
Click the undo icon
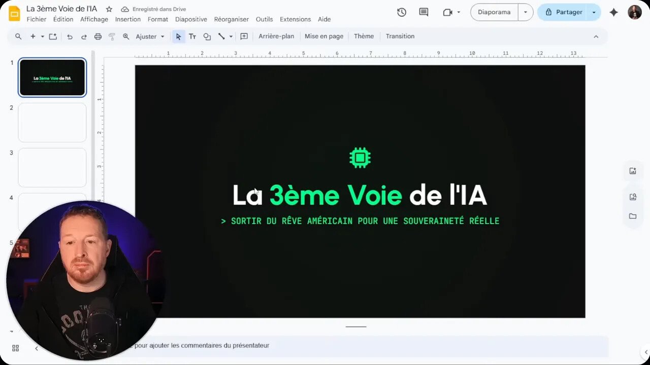tap(70, 36)
